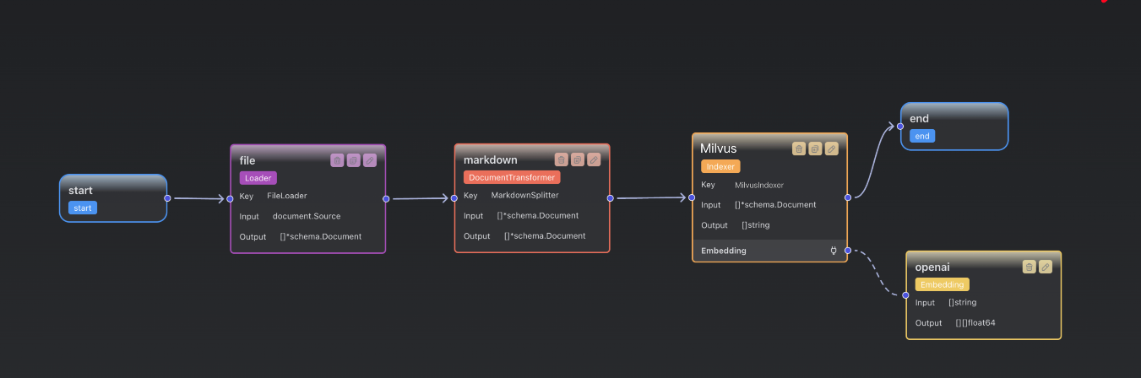Click the Milvus []string output value
This screenshot has height=378, width=1141.
[756, 225]
